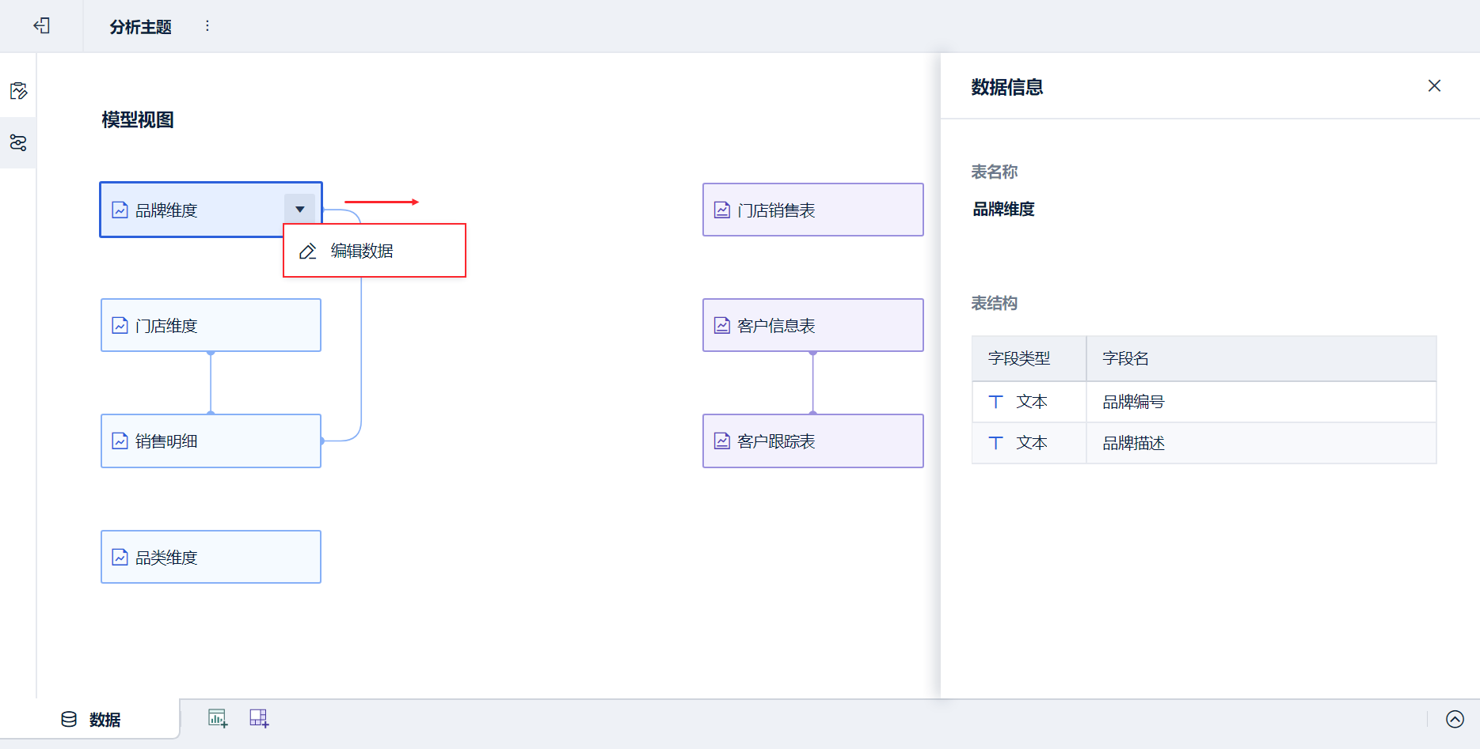Image resolution: width=1480 pixels, height=749 pixels.
Task: Click the 品牌编号 field row
Action: click(1204, 402)
